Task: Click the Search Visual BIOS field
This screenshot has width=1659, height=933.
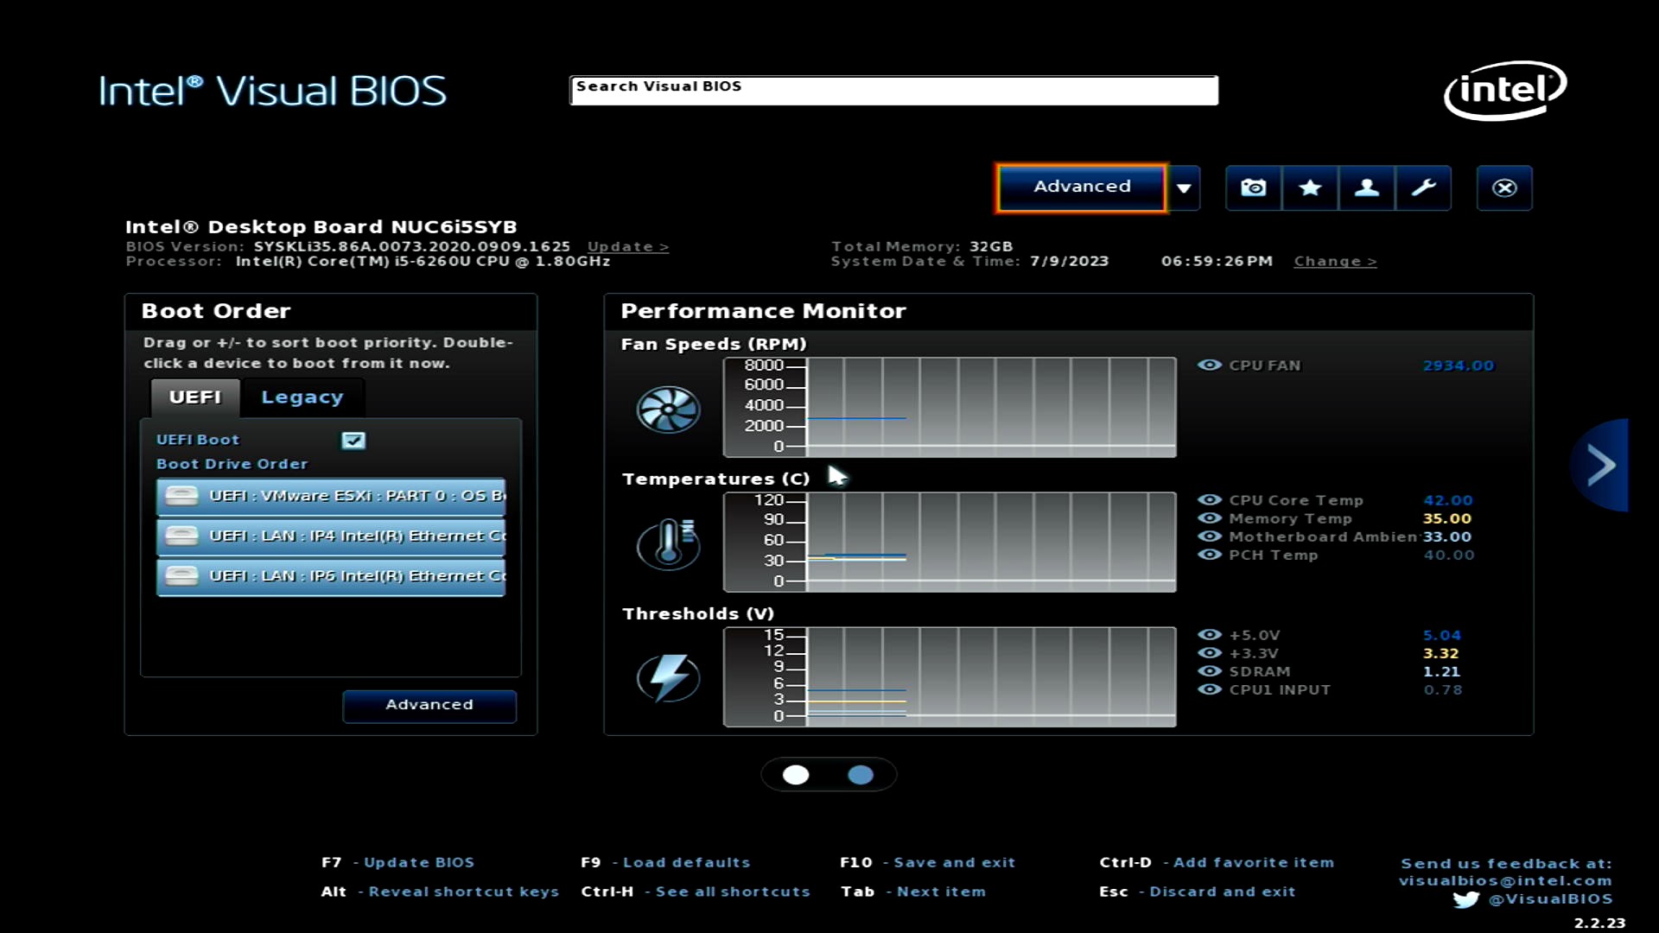Action: (893, 91)
